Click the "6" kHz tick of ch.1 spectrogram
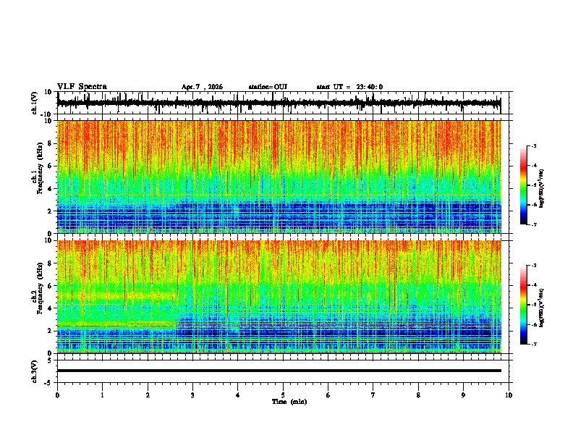Viewport: 573px width, 443px height. click(x=50, y=166)
